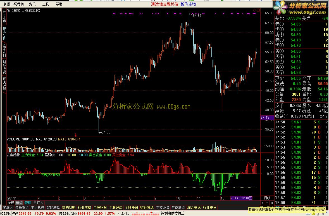Open the 行业资讯 tab
Screen dimensions: 329x216
(x=210, y=208)
